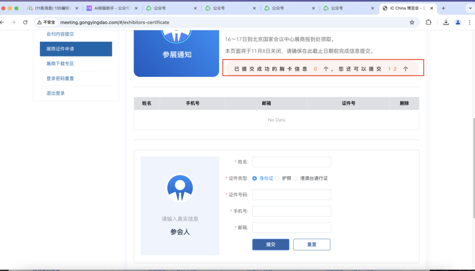Open 会刊内容提交 in the sidebar
The width and height of the screenshot is (475, 271).
pos(60,34)
